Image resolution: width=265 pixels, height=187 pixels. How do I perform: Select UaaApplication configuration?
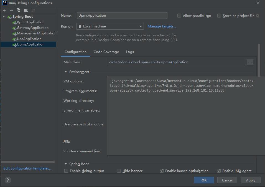click(x=29, y=39)
